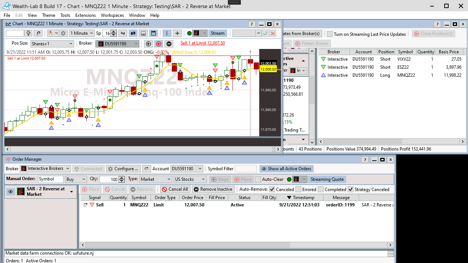Viewport: 468px width, 263px height.
Task: Open Order Manager Account DU5591190 dropdown
Action: click(x=187, y=169)
